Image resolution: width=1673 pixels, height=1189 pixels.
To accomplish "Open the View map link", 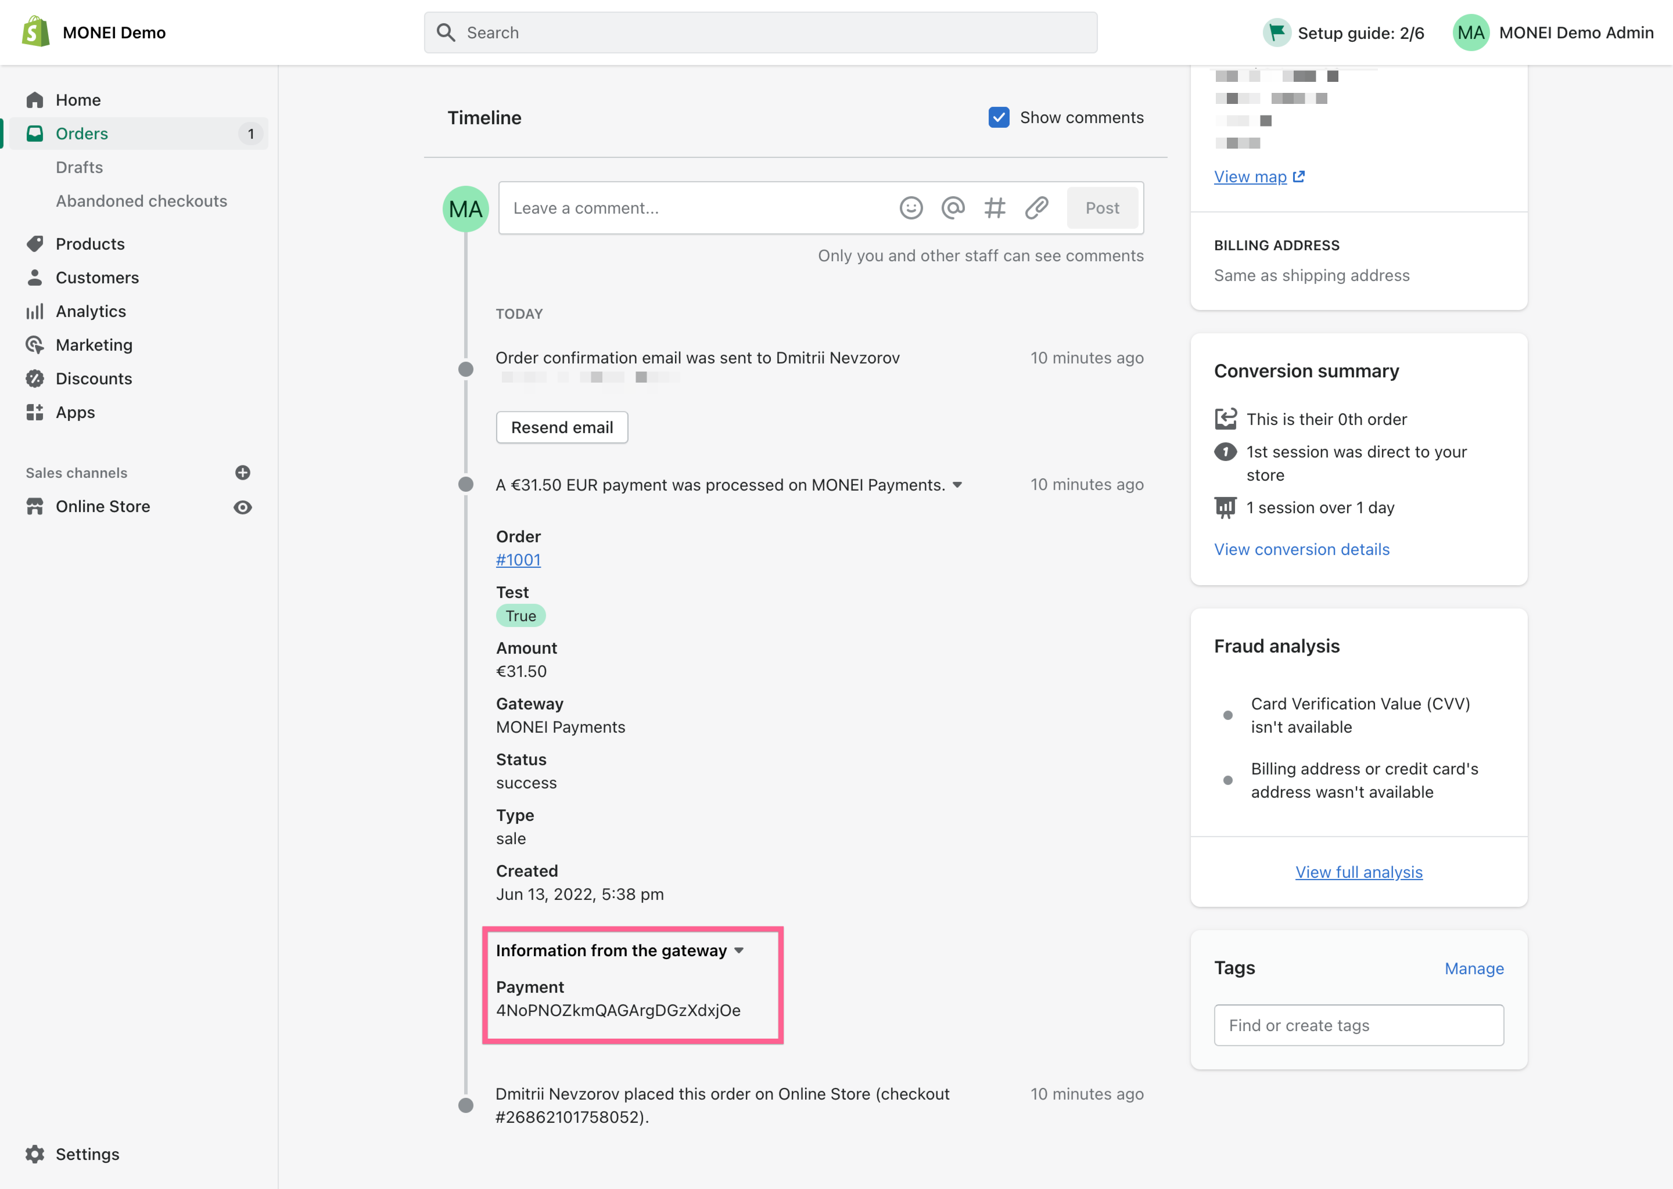I will pyautogui.click(x=1250, y=176).
